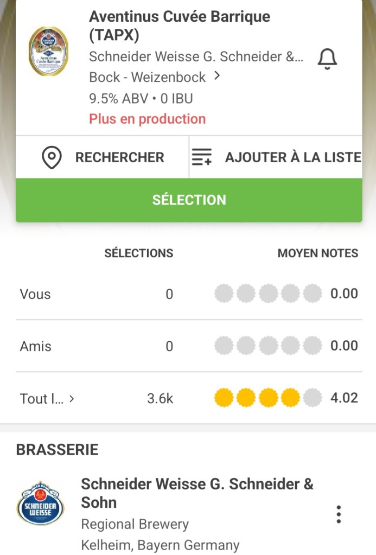376x555 pixels.
Task: Select the Bock - Weizenbock style link
Action: click(x=147, y=77)
